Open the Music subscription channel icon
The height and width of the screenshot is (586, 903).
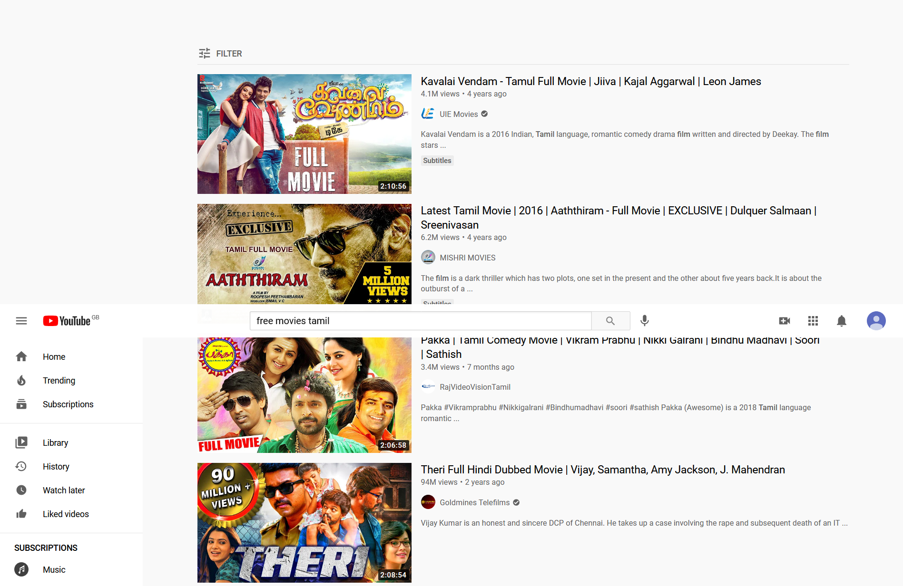21,569
